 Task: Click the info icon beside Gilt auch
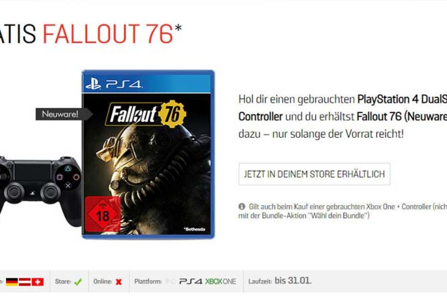click(x=242, y=206)
